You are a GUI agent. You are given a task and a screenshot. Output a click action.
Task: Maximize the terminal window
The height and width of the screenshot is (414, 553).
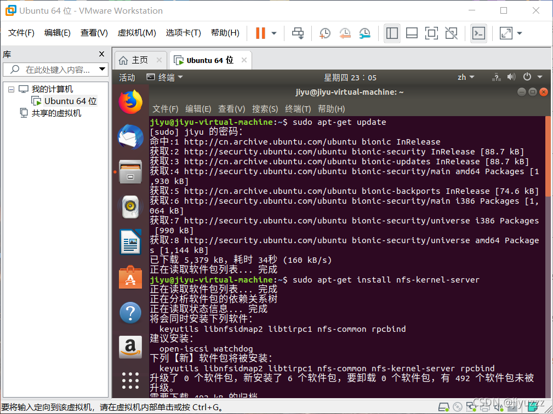533,92
